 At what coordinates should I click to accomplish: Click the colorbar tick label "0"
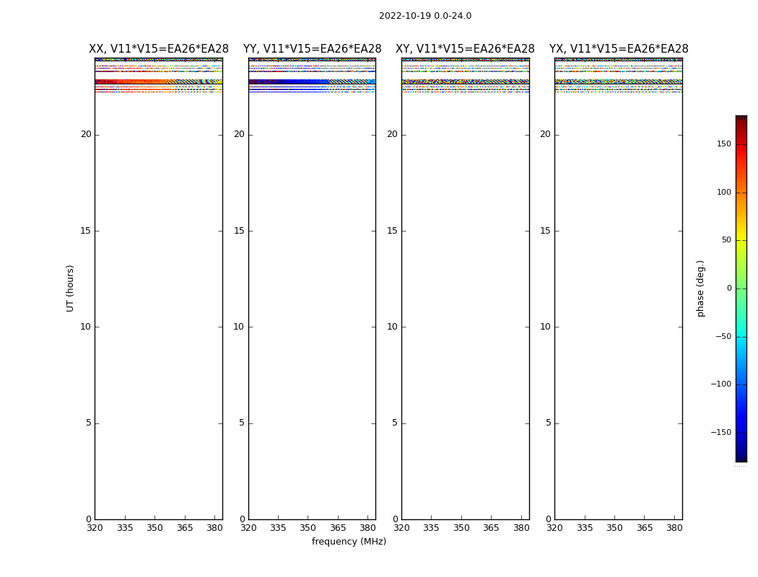coord(729,288)
